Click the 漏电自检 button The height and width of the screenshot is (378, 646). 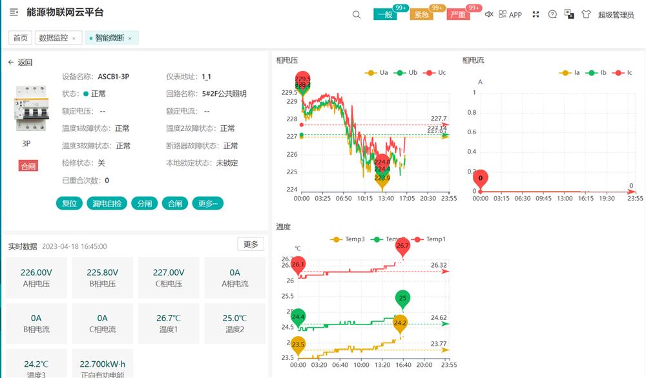click(107, 203)
